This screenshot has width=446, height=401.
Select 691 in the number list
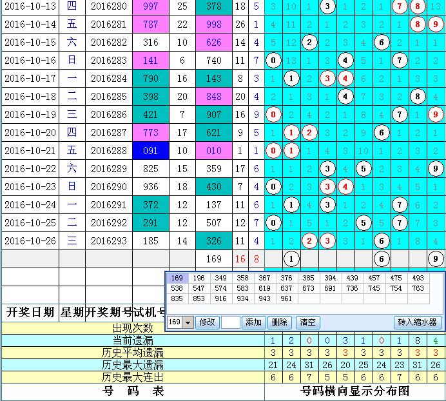(x=330, y=288)
